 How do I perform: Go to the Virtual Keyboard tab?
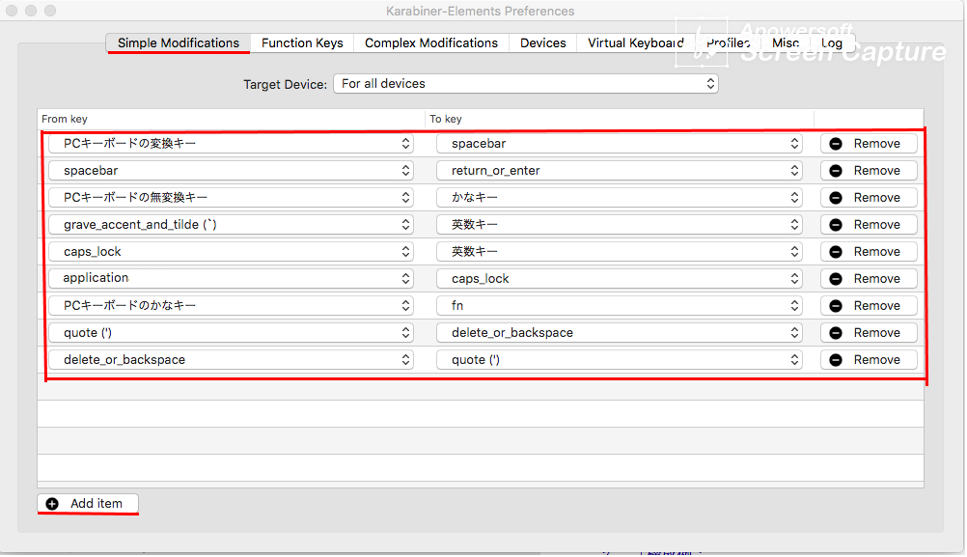click(x=635, y=43)
